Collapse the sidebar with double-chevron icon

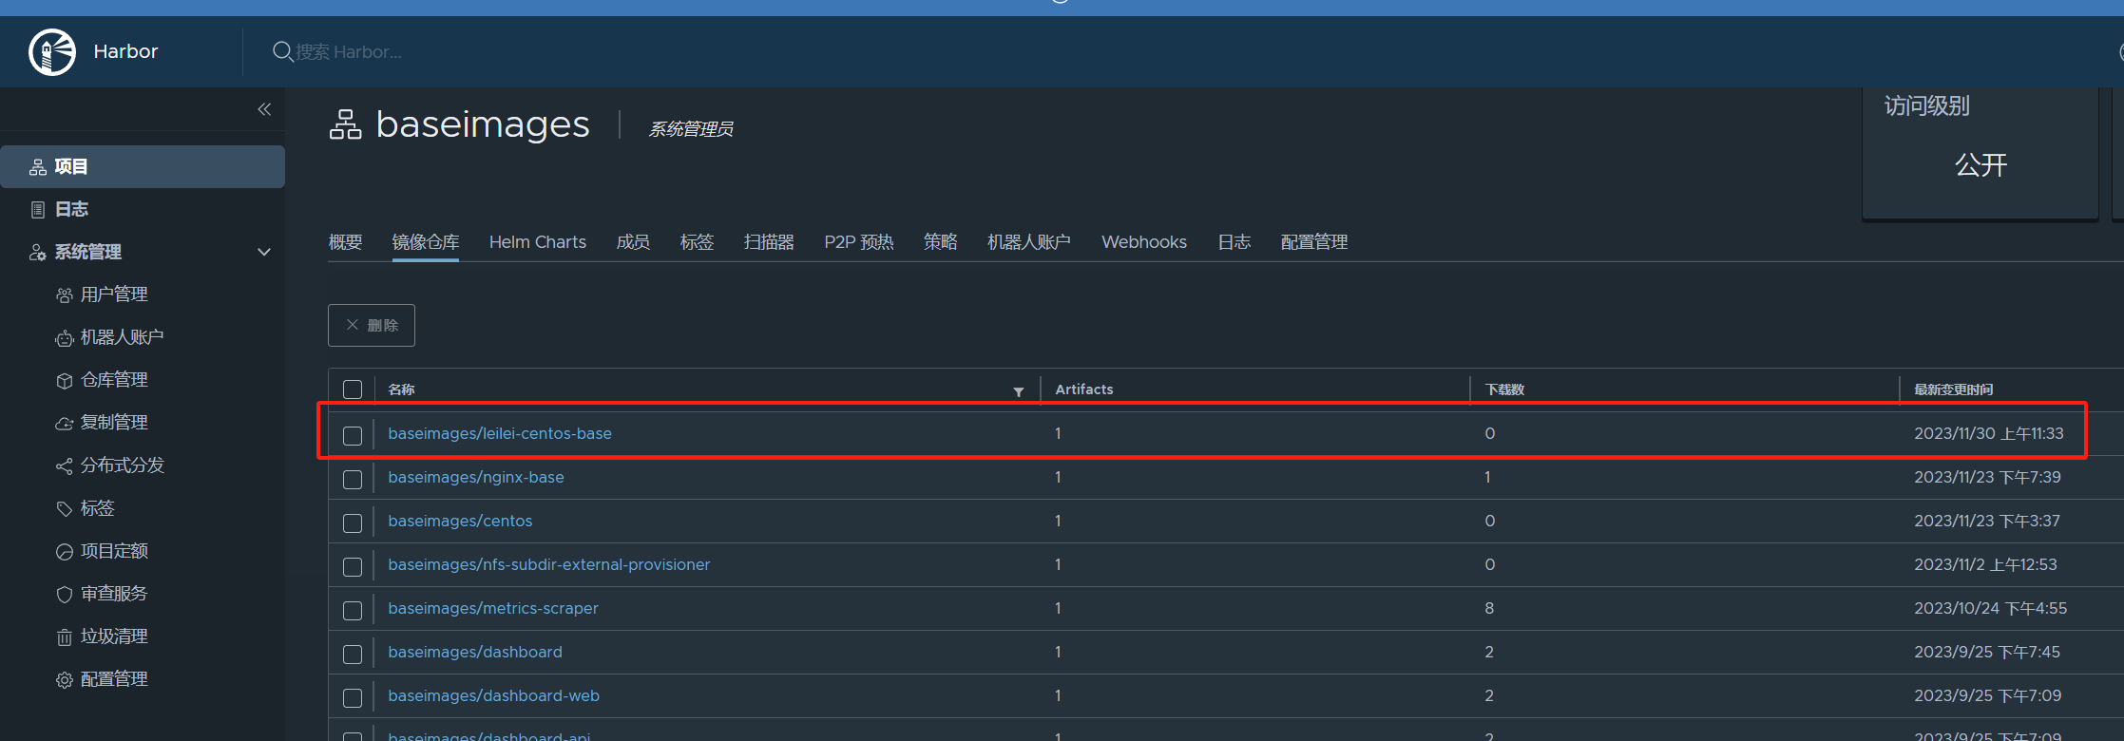pos(264,109)
